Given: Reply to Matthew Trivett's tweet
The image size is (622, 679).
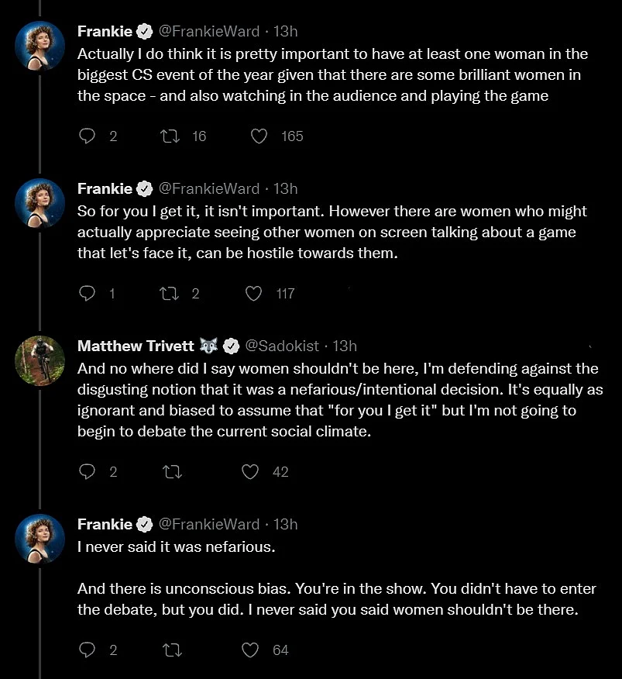Looking at the screenshot, I should point(87,471).
